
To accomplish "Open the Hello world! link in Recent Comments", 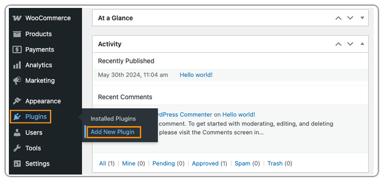I will click(x=239, y=115).
